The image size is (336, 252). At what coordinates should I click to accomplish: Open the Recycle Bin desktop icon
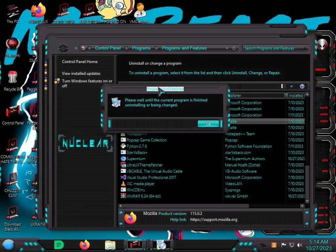[x=13, y=81]
